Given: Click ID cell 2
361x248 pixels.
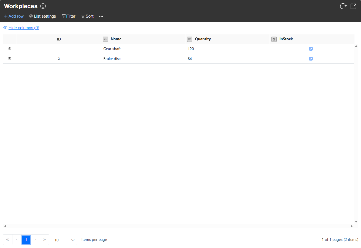Looking at the screenshot, I should pos(59,59).
